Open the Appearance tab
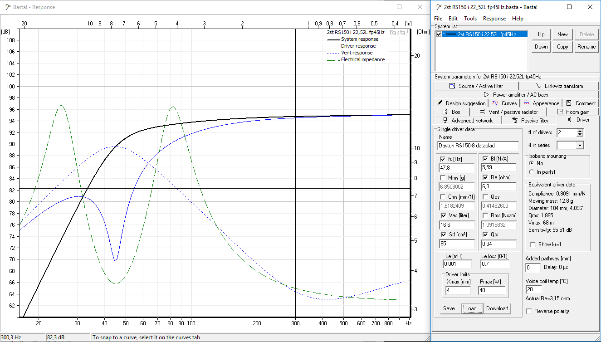This screenshot has width=601, height=342. click(x=541, y=103)
